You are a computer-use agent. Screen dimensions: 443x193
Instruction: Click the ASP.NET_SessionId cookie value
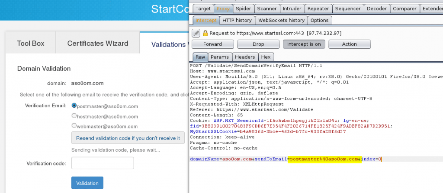[302, 121]
